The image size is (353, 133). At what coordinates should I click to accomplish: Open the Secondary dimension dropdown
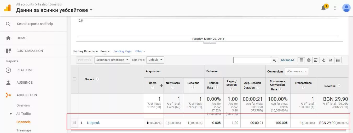[112, 60]
